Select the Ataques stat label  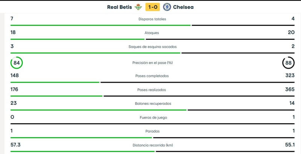(x=152, y=33)
